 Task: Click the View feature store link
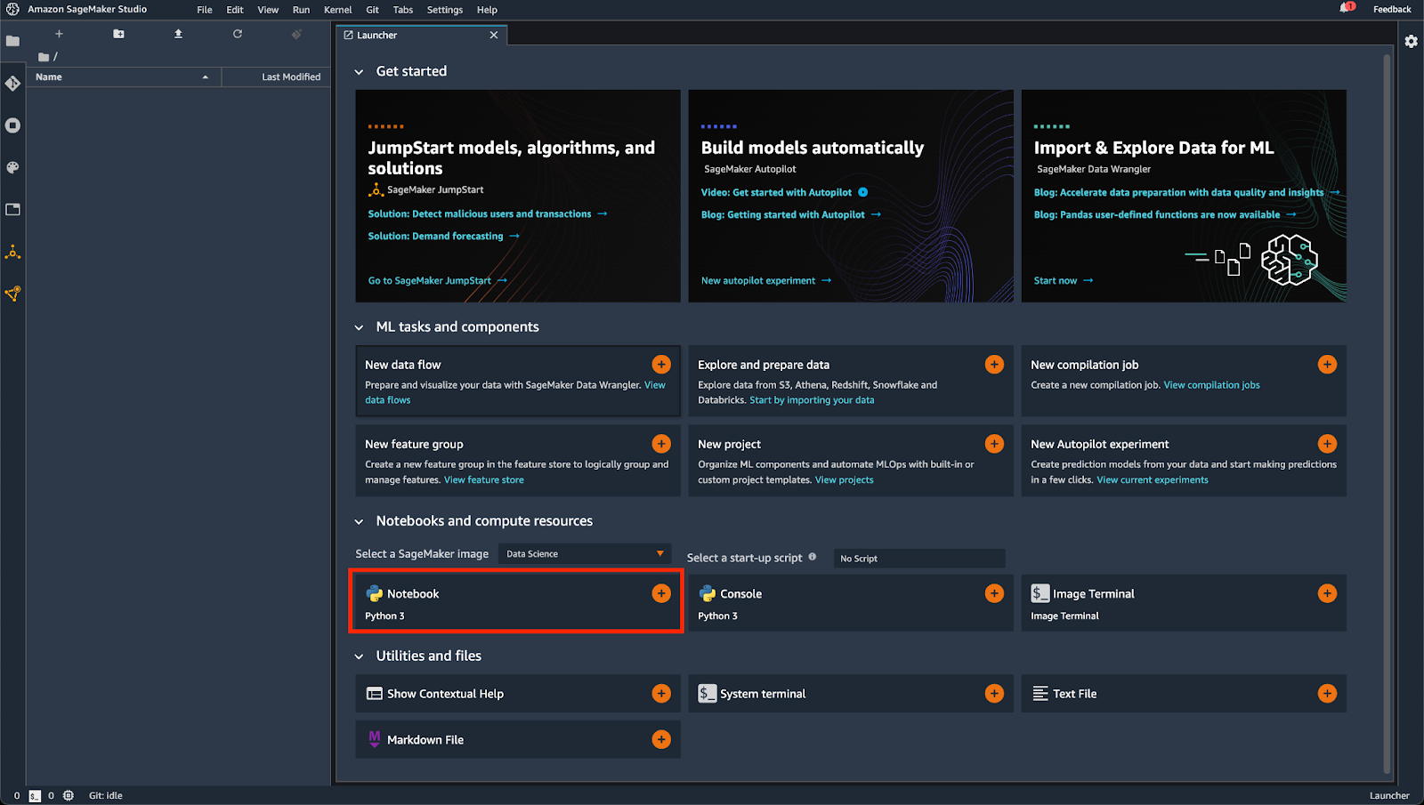click(x=483, y=480)
